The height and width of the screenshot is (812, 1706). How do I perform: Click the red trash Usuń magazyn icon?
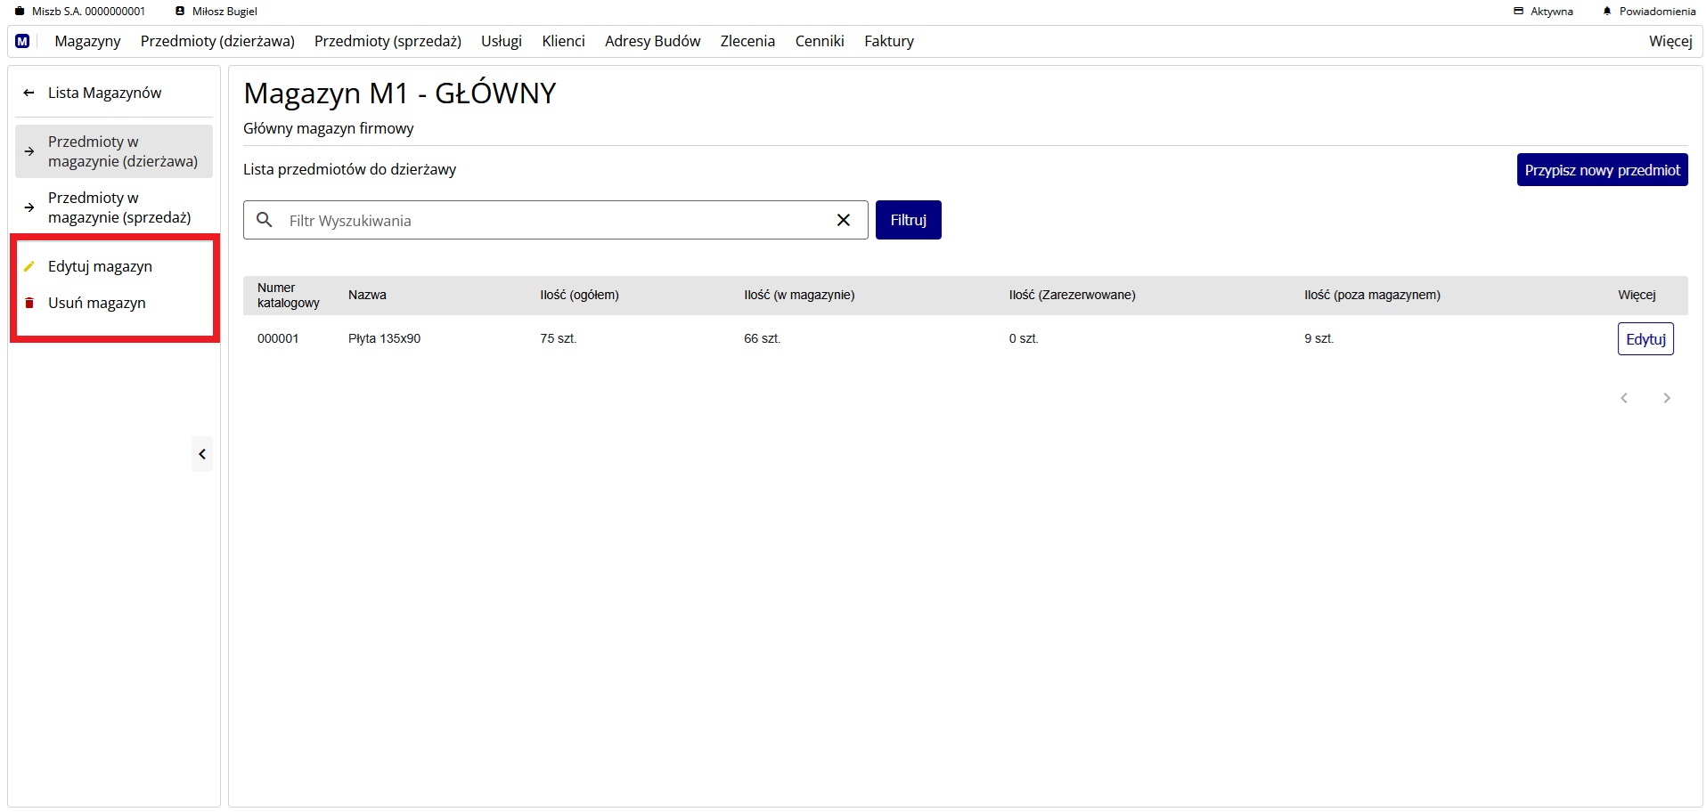click(x=29, y=303)
